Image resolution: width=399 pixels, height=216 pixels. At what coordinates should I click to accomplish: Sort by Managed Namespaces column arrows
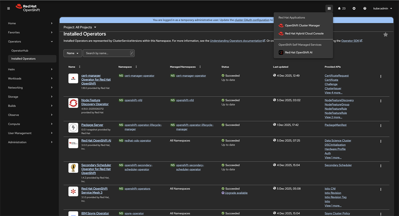coord(200,67)
